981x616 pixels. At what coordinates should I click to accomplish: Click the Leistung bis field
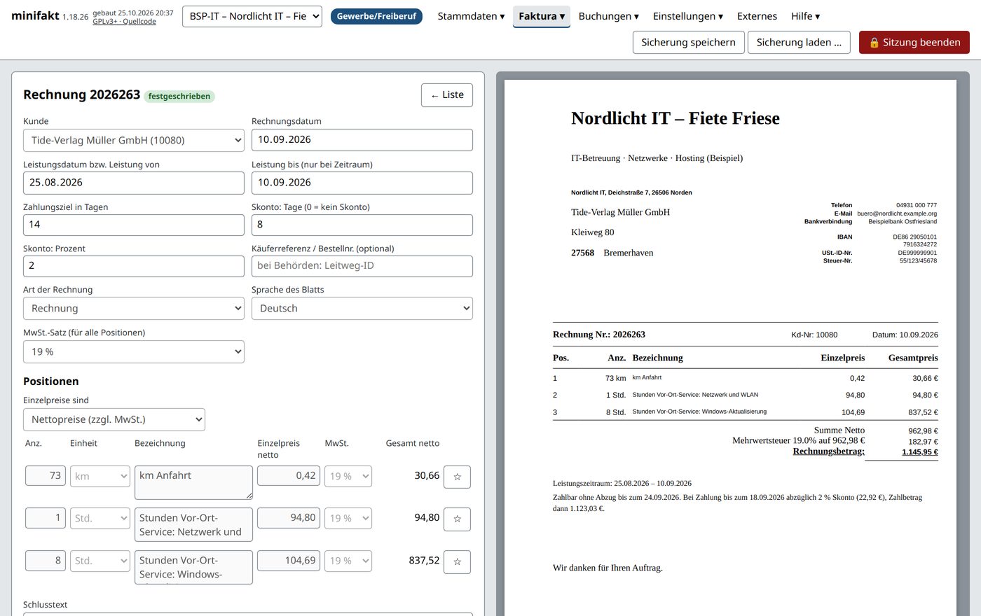[362, 183]
